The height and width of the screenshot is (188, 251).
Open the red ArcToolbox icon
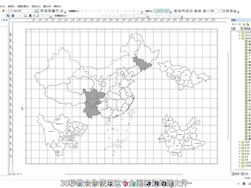(53, 11)
